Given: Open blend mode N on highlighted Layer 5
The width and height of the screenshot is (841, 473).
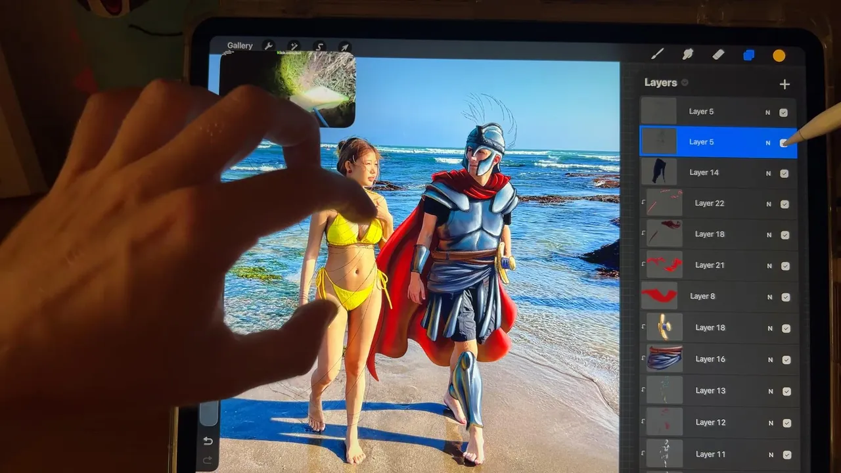Looking at the screenshot, I should (x=767, y=143).
